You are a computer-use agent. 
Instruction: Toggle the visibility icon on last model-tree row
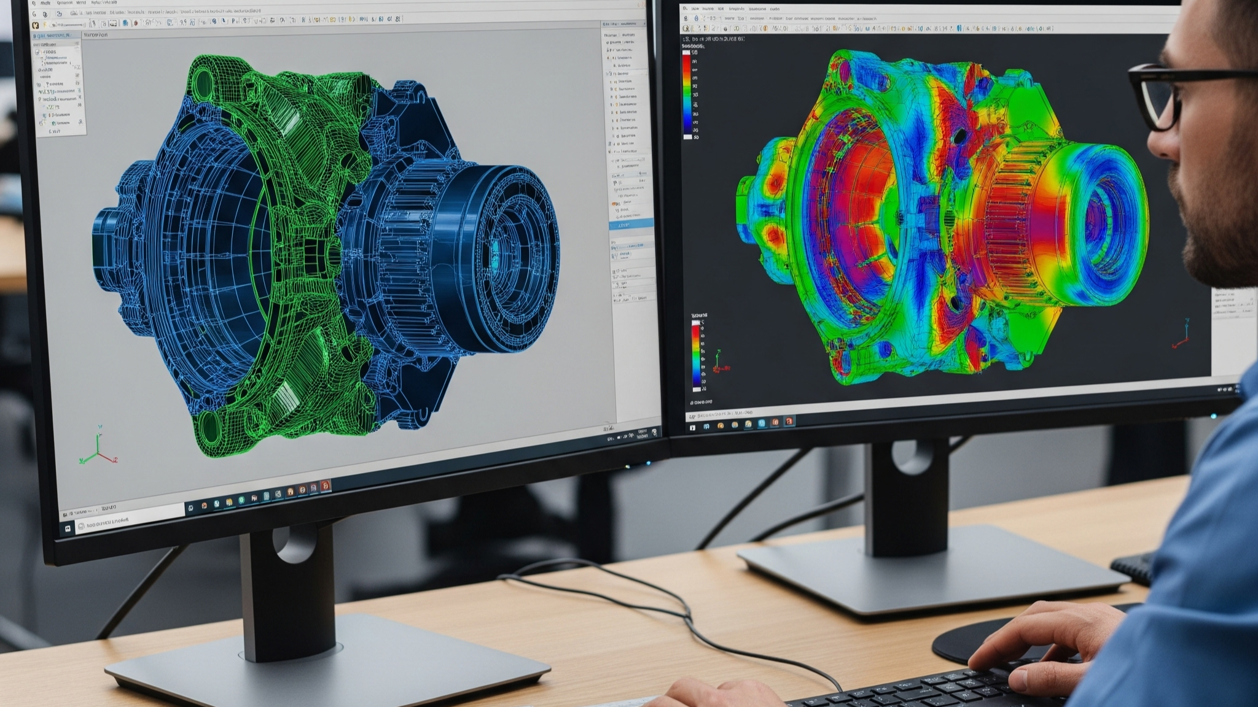[79, 122]
